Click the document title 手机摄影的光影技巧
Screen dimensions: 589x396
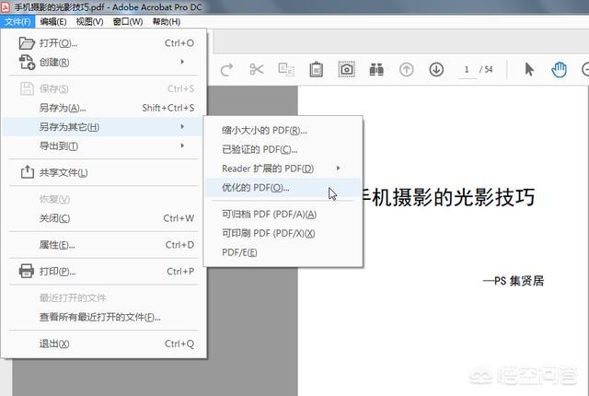[x=448, y=197]
